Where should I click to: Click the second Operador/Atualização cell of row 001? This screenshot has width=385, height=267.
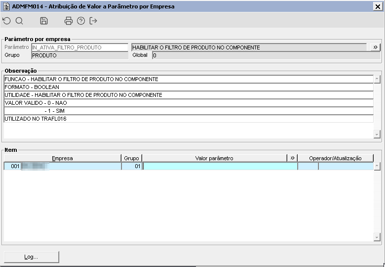[346, 166]
